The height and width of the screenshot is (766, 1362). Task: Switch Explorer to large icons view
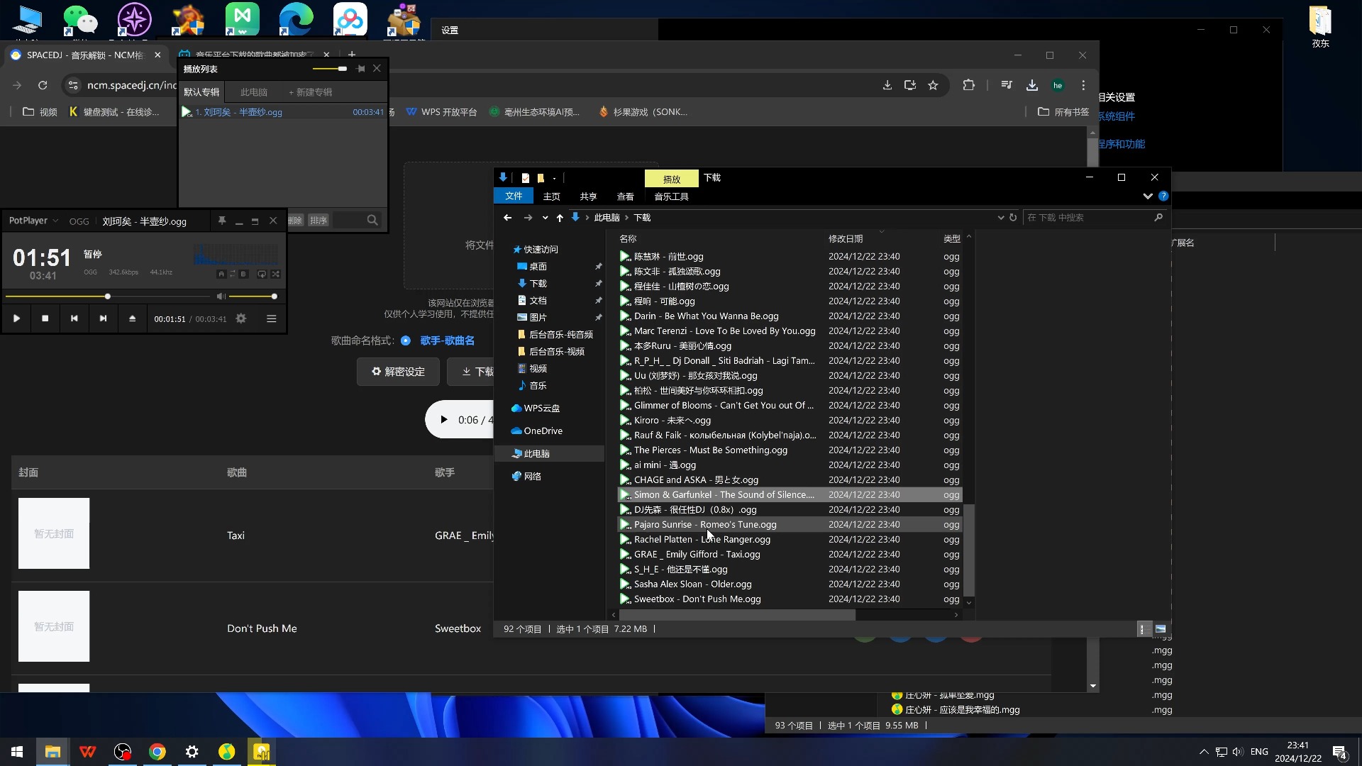click(x=1161, y=629)
